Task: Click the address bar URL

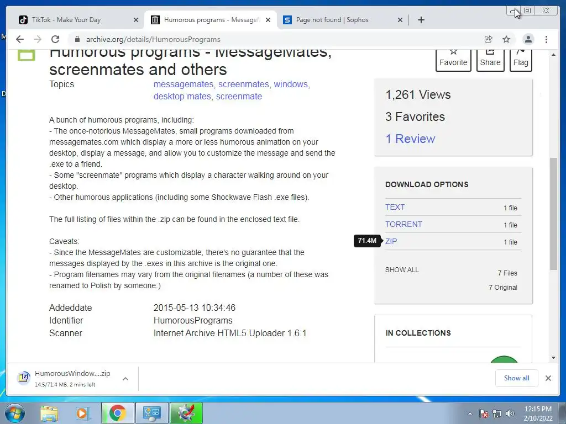Action: tap(153, 39)
